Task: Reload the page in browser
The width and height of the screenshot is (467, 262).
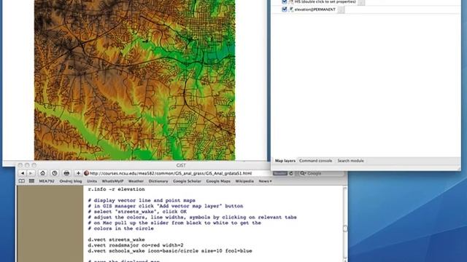Action: click(291, 173)
